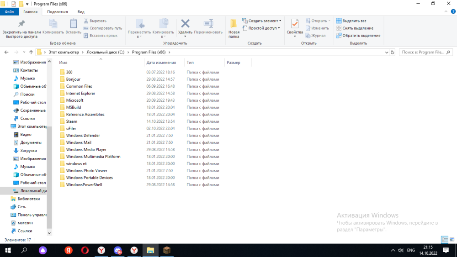457x257 pixels.
Task: Select the WindowsPowerShell folder
Action: coord(84,184)
